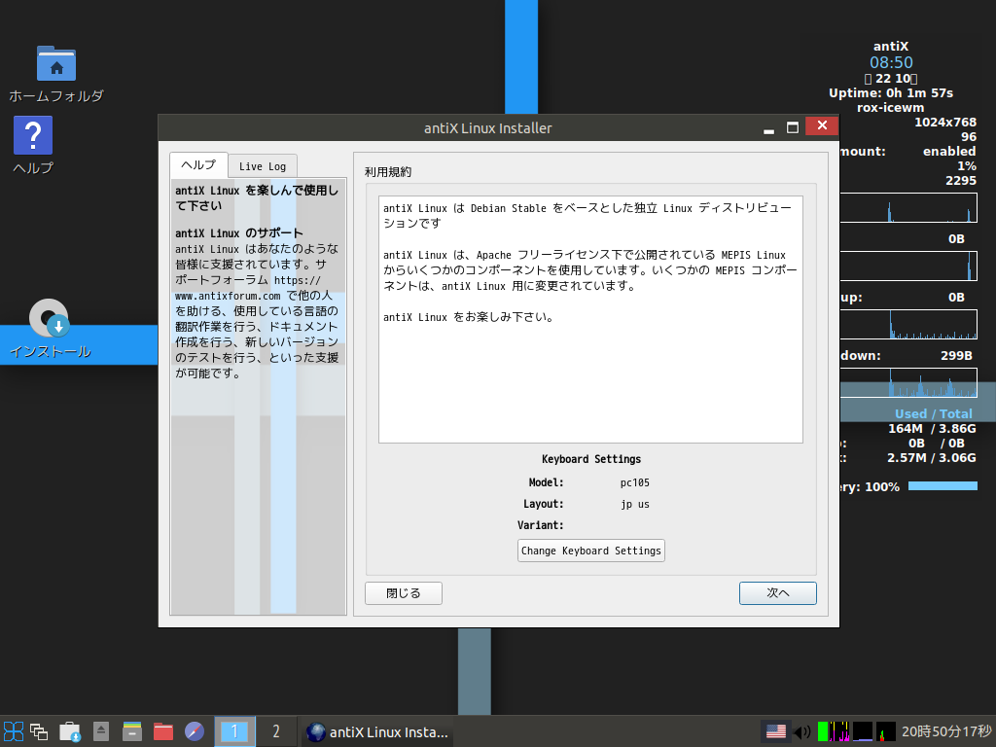Image resolution: width=996 pixels, height=747 pixels.
Task: Switch to workspace 2 in taskbar
Action: pyautogui.click(x=275, y=731)
